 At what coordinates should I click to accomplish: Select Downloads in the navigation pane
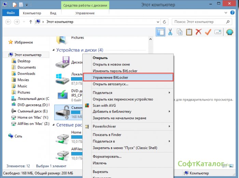coord(26,74)
